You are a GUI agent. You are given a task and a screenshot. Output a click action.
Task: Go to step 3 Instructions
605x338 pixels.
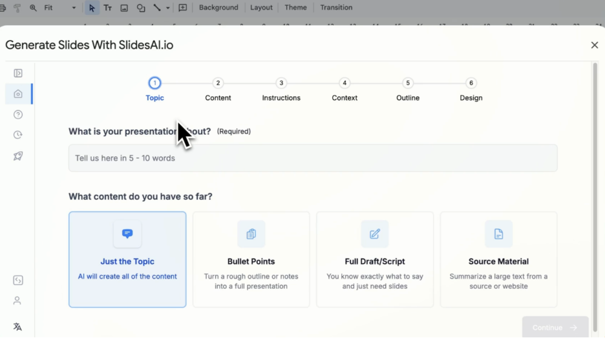281,89
